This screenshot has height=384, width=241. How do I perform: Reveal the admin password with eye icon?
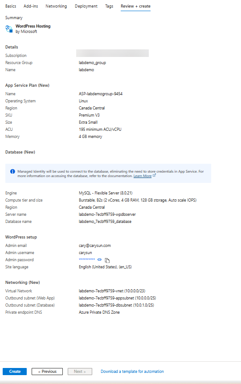[x=99, y=259]
